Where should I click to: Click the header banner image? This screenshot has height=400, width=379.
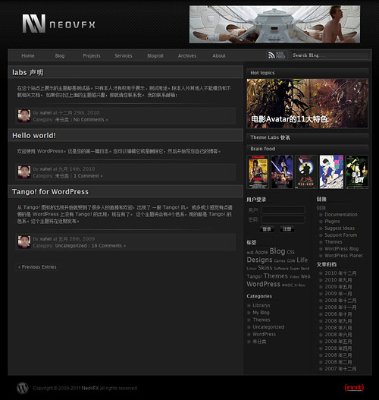tap(274, 24)
